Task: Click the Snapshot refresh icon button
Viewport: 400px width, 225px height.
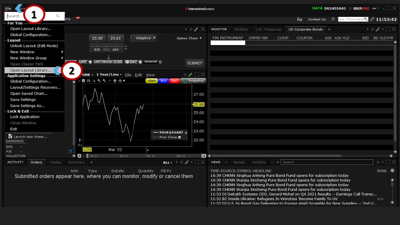Action: (185, 81)
